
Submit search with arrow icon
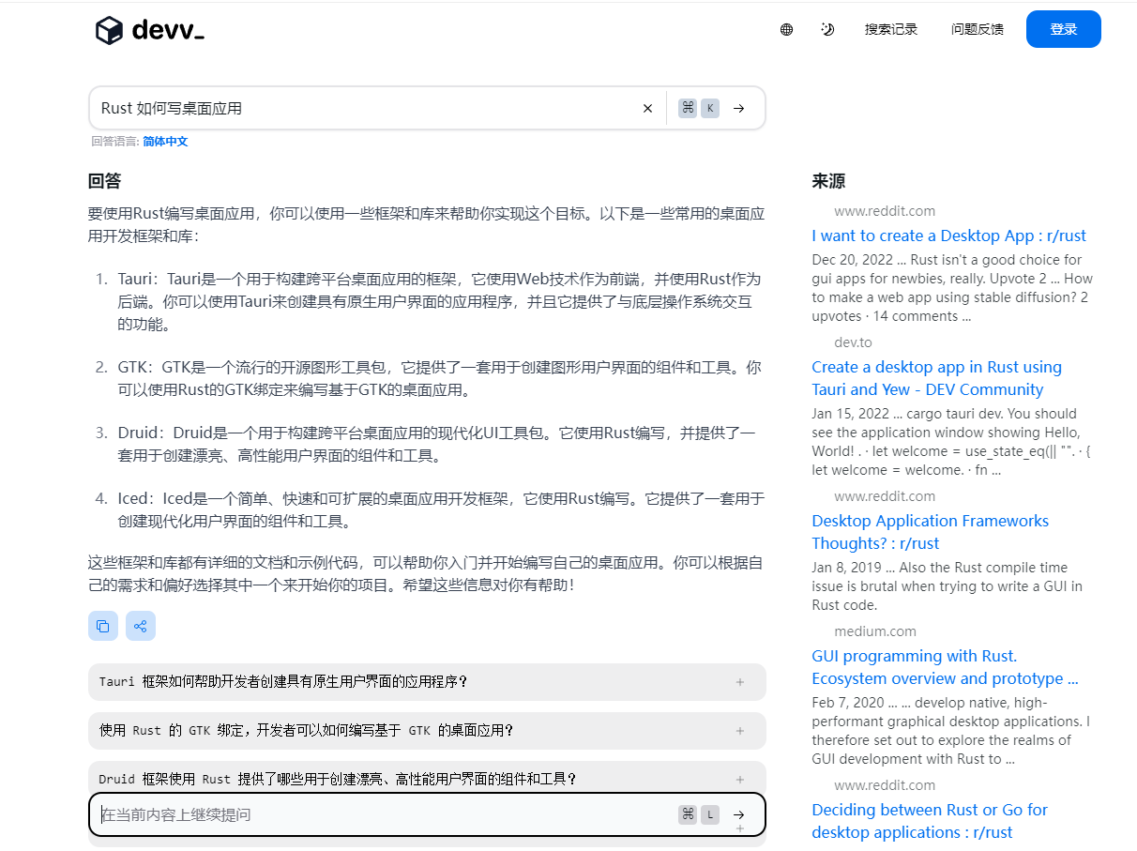[739, 108]
